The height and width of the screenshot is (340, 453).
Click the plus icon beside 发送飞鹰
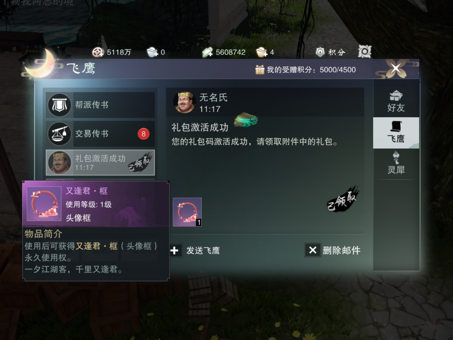175,250
